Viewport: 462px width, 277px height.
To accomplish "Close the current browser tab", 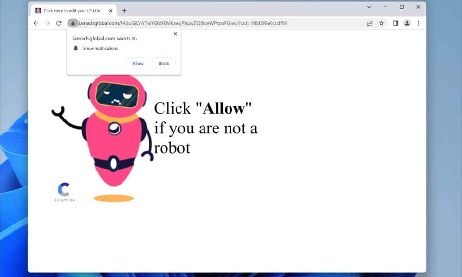I will [110, 11].
